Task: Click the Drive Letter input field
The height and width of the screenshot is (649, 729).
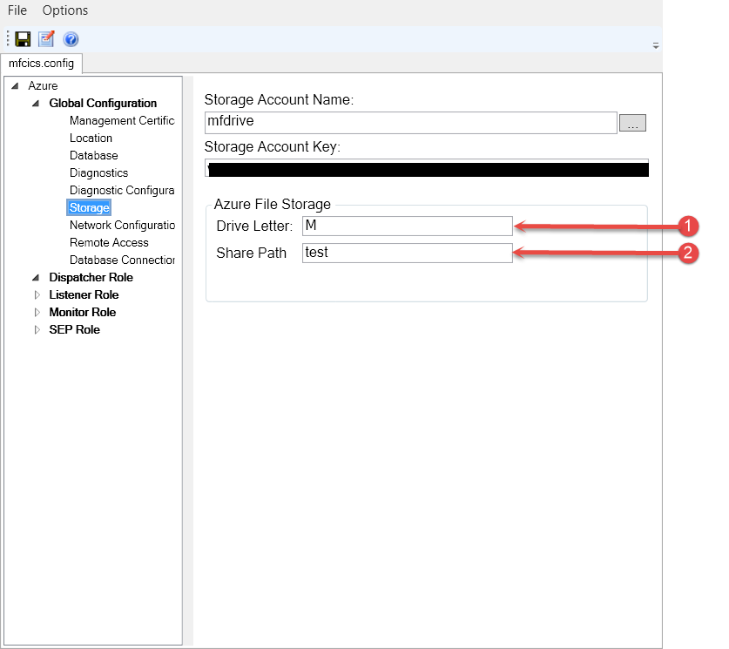Action: (x=407, y=226)
